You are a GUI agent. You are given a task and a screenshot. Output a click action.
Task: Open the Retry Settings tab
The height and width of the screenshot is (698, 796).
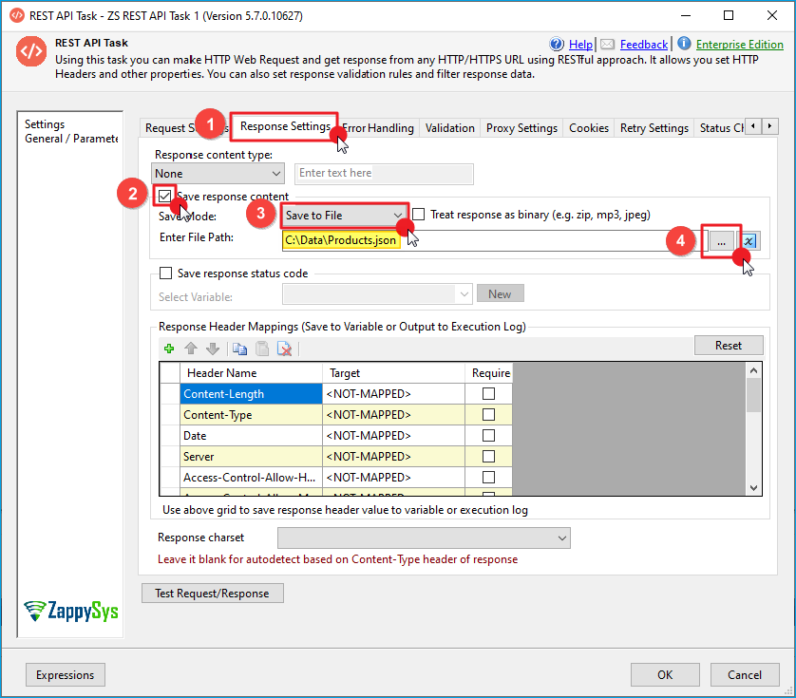click(654, 128)
